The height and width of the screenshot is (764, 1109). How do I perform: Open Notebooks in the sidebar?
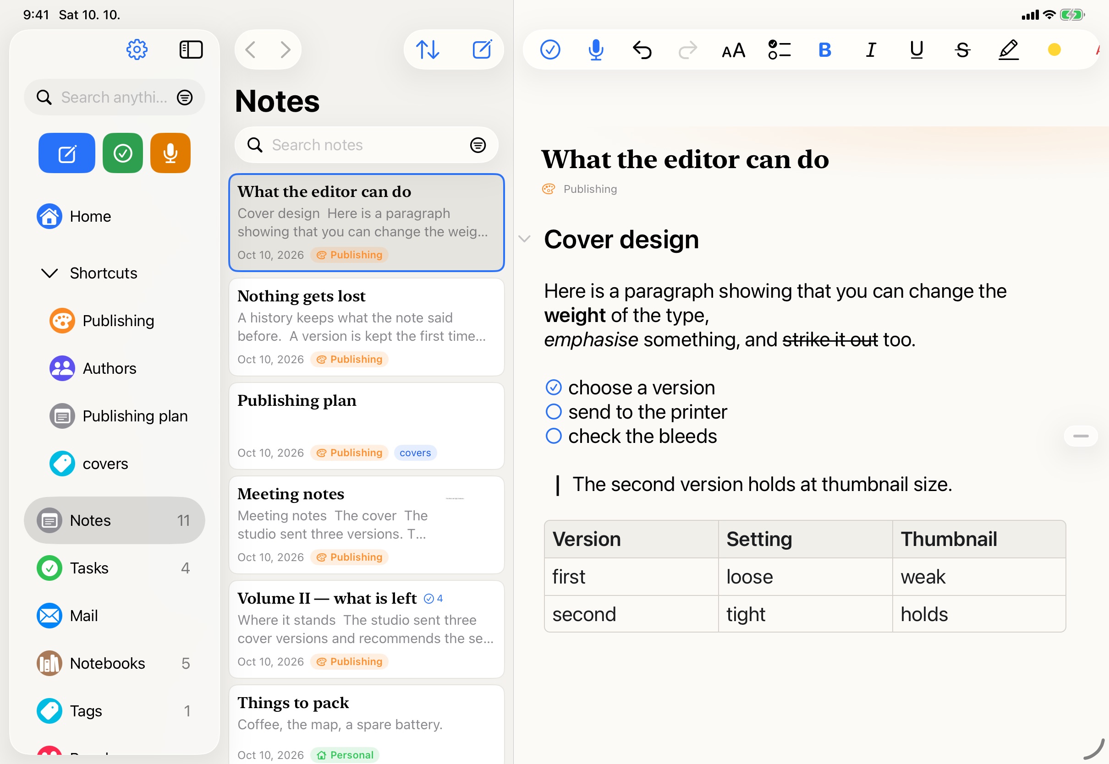coord(114,664)
